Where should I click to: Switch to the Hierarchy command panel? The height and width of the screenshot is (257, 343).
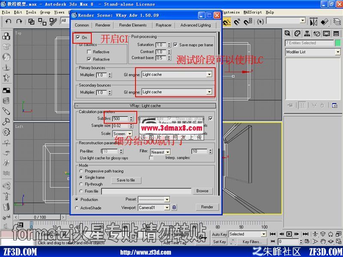[307, 33]
